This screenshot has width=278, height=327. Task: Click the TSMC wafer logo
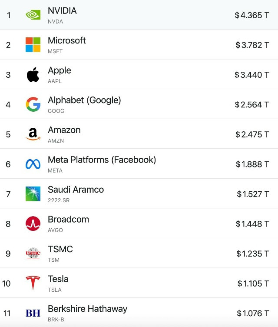(33, 254)
